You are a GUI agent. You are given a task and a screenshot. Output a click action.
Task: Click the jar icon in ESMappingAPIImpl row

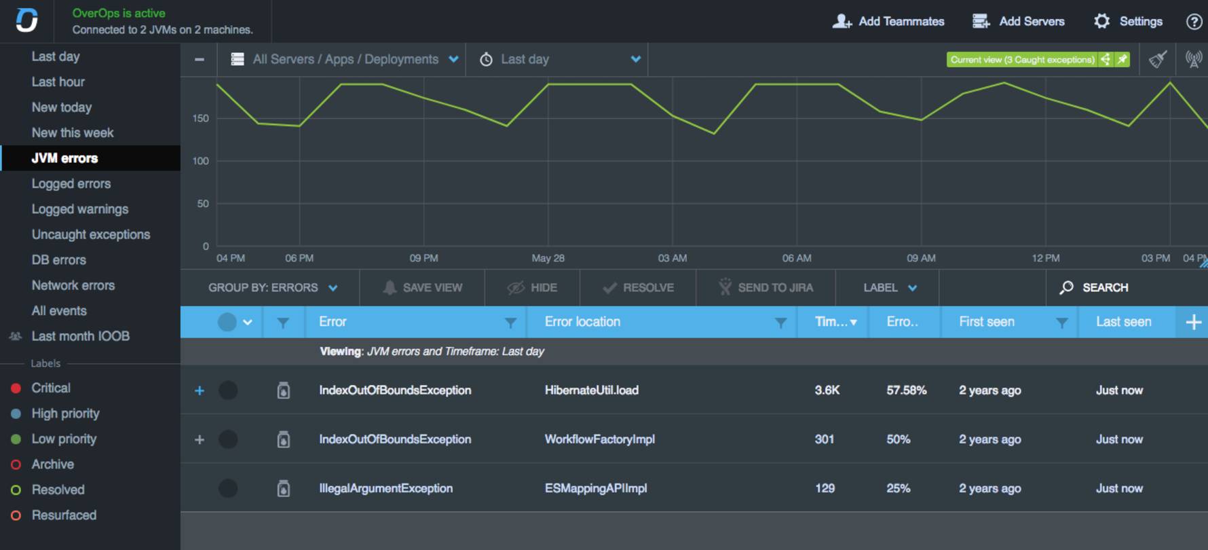[284, 488]
